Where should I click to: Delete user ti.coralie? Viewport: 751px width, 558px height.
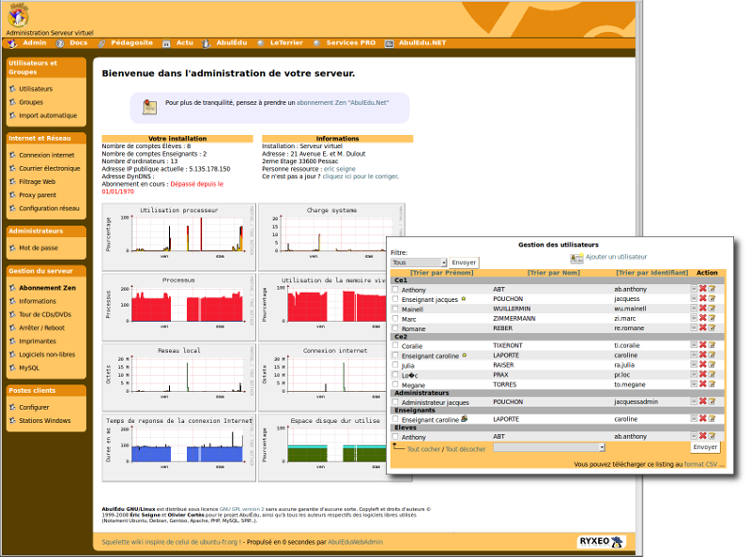702,344
